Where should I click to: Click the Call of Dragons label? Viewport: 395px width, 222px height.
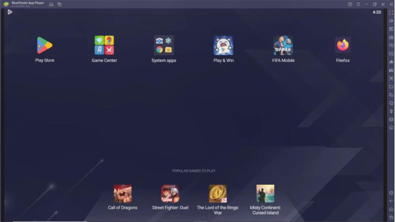[x=123, y=208]
